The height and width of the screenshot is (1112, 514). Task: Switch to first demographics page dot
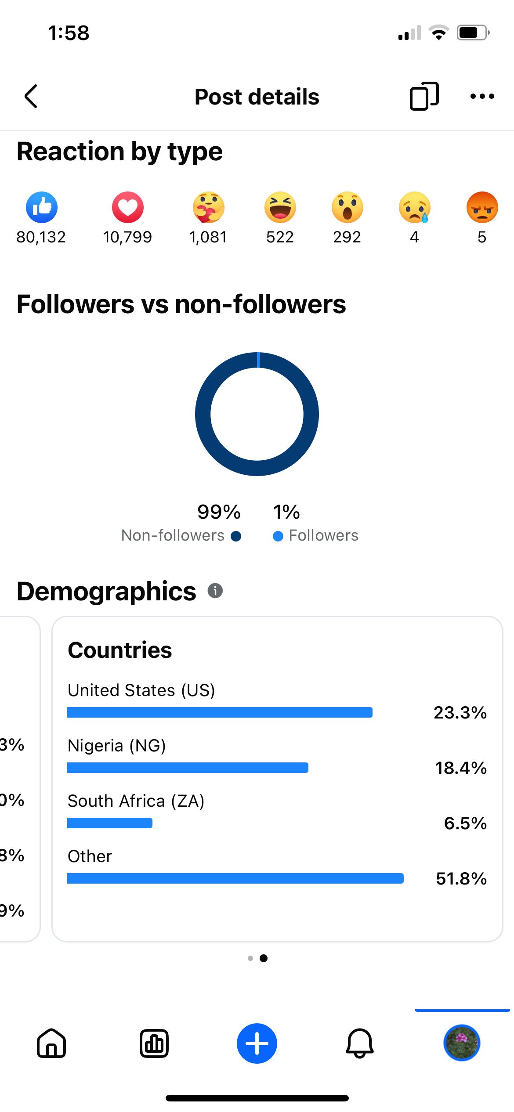click(250, 958)
